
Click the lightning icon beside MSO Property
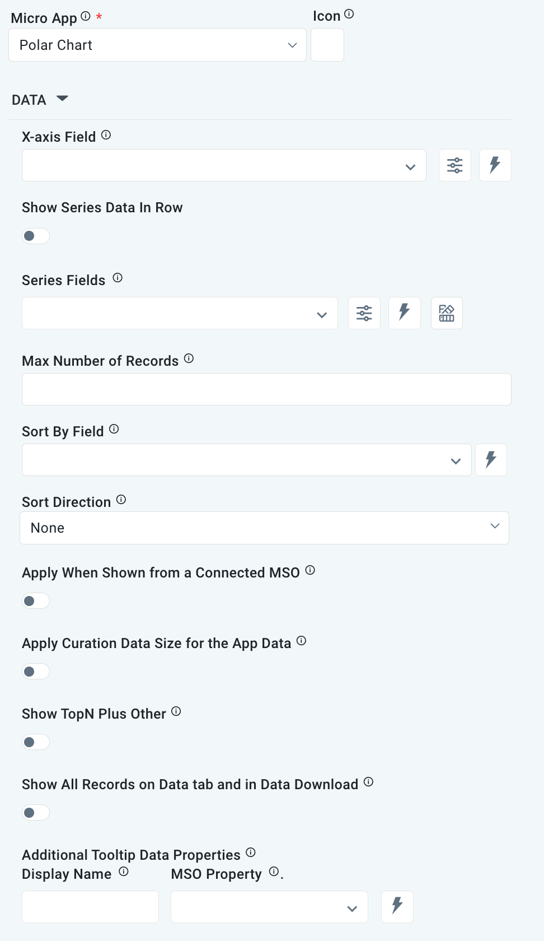[397, 906]
